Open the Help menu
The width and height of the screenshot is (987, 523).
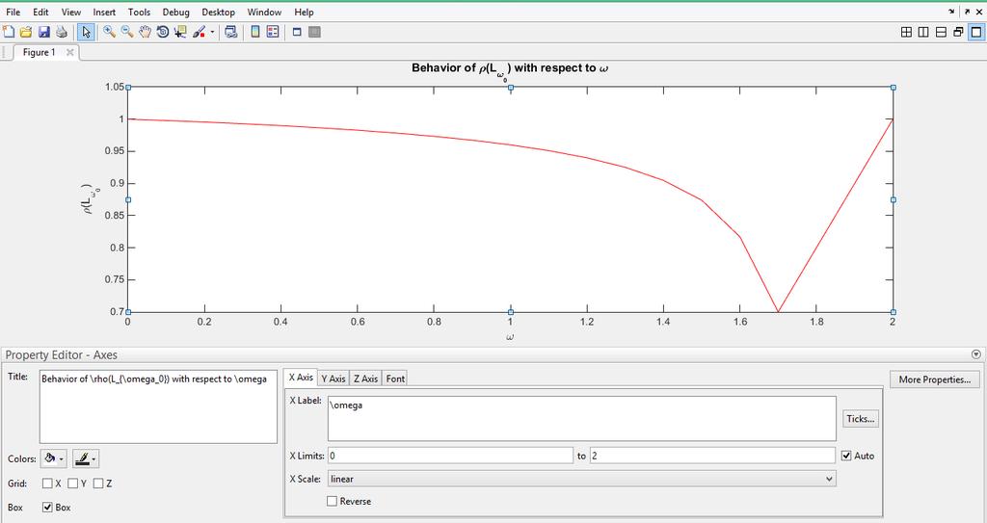click(304, 12)
